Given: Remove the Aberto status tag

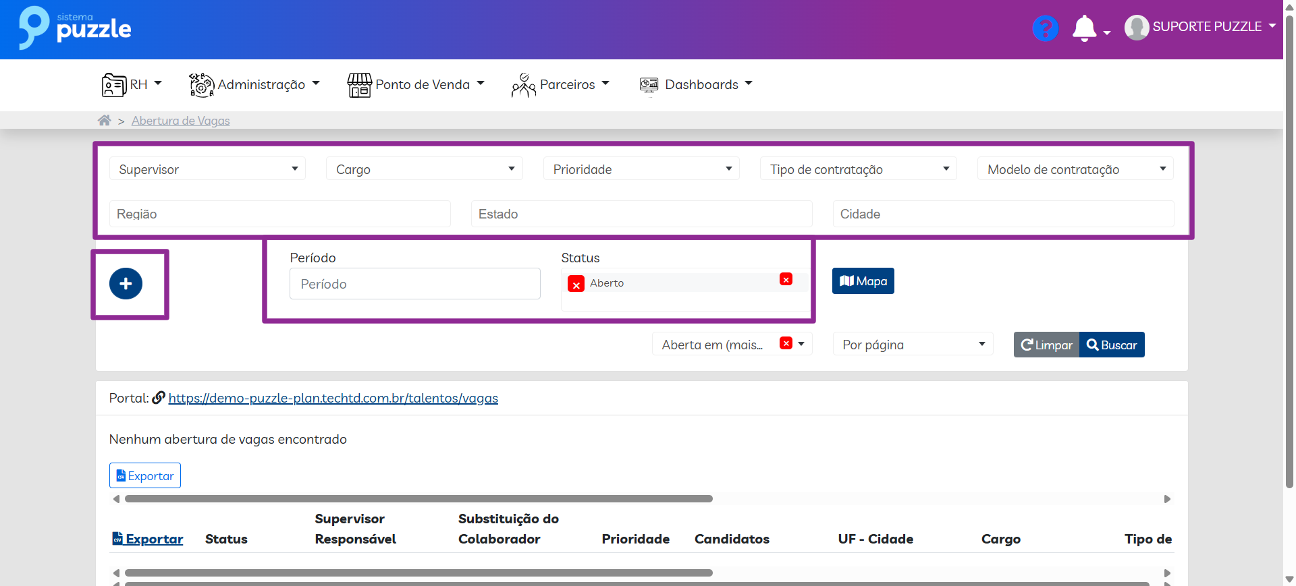Looking at the screenshot, I should pyautogui.click(x=576, y=285).
